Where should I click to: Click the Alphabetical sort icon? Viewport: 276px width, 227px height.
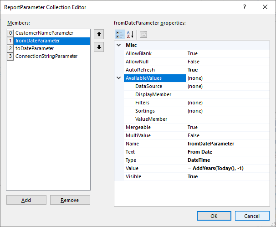click(x=130, y=34)
